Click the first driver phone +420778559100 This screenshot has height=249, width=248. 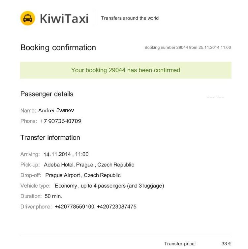(x=75, y=207)
